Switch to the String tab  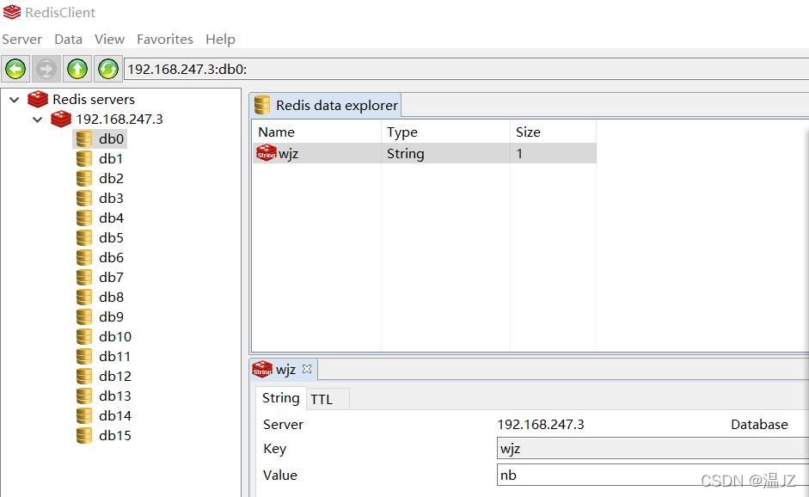(280, 398)
